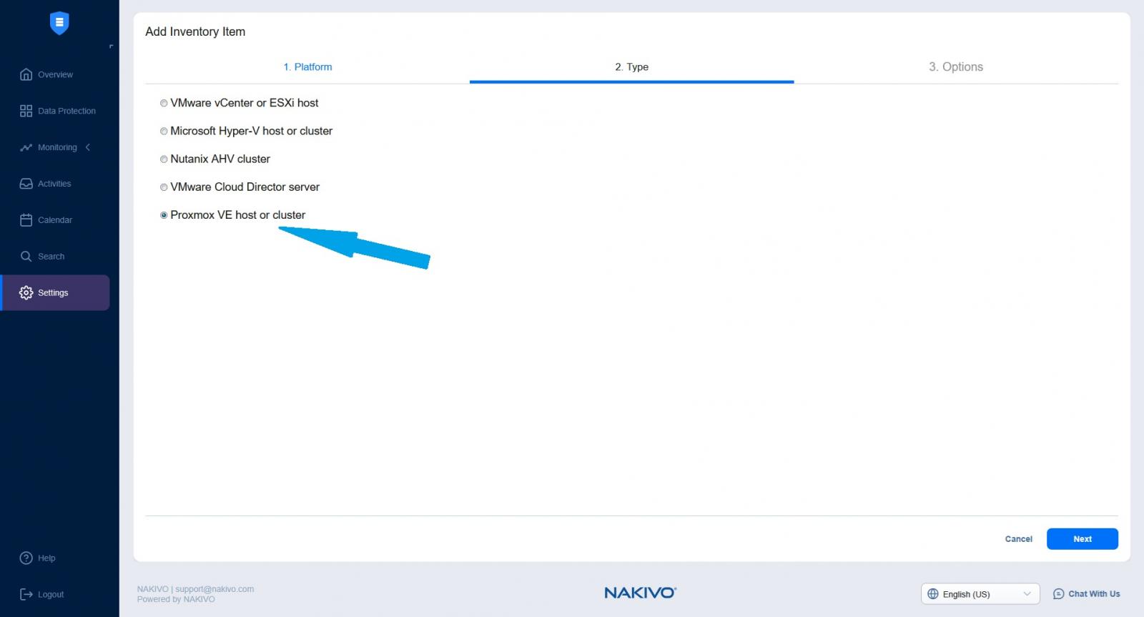Click the Activities inbox icon
The width and height of the screenshot is (1144, 617).
[26, 184]
